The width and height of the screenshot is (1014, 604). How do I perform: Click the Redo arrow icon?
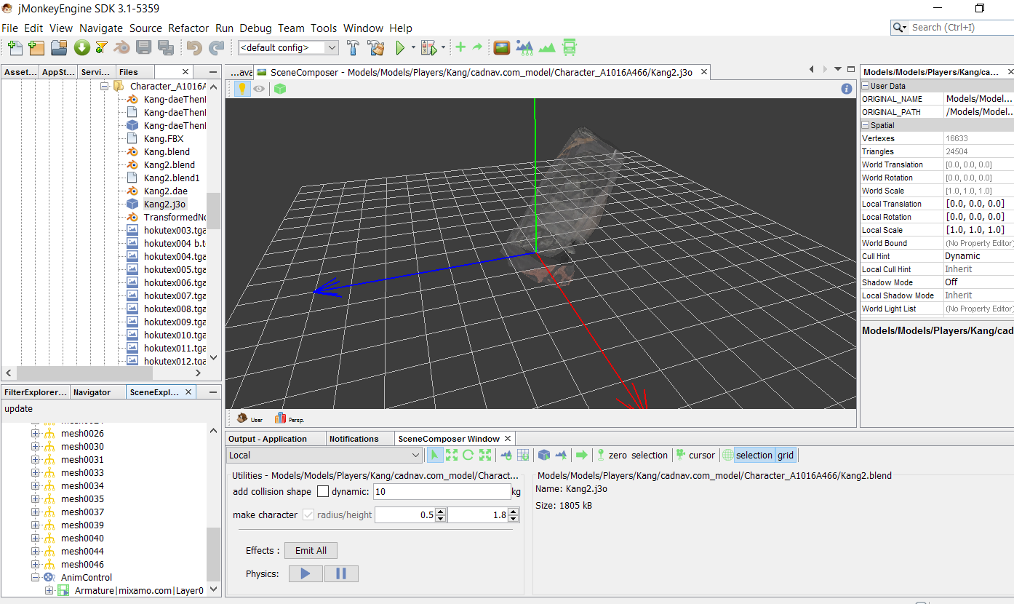[216, 48]
